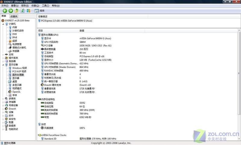Select the 显示器 tree item
The height and width of the screenshot is (145, 241).
pyautogui.click(x=16, y=78)
